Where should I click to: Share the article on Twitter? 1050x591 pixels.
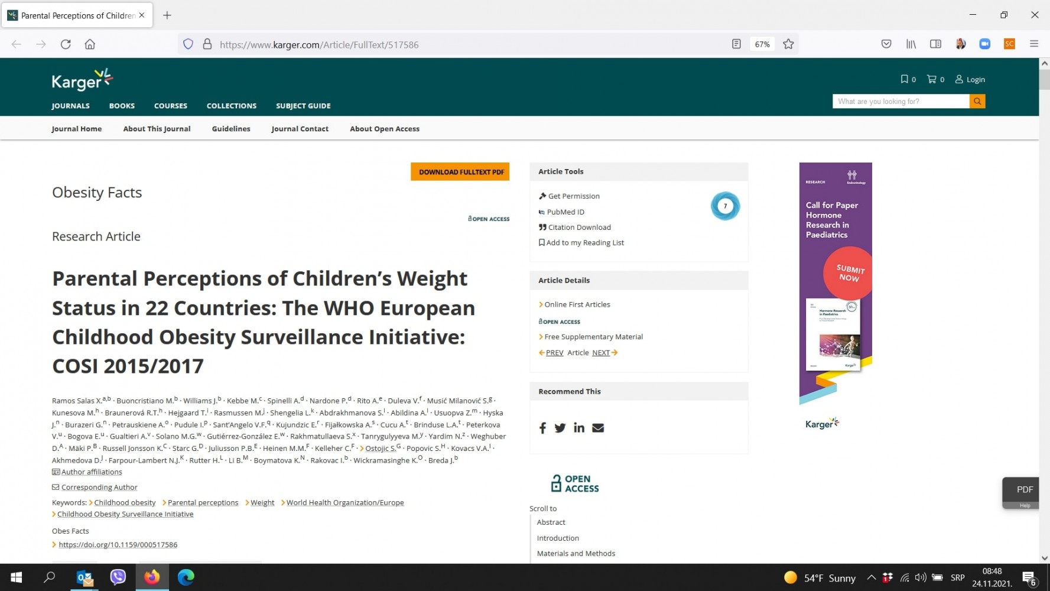pyautogui.click(x=560, y=428)
